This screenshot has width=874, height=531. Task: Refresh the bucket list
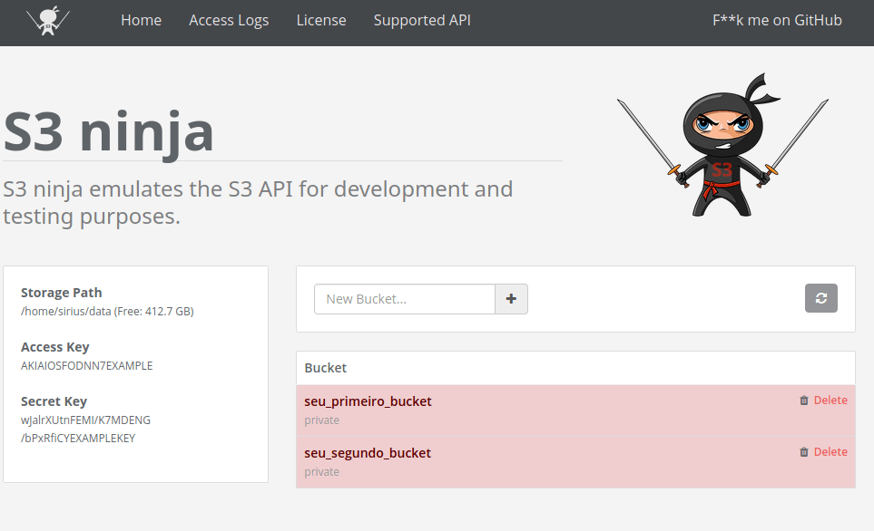point(821,298)
